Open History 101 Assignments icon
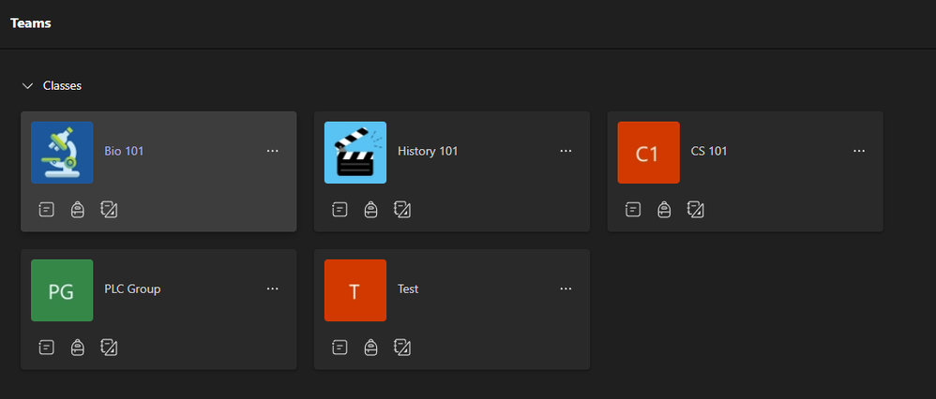Viewport: 936px width, 399px height. [340, 210]
